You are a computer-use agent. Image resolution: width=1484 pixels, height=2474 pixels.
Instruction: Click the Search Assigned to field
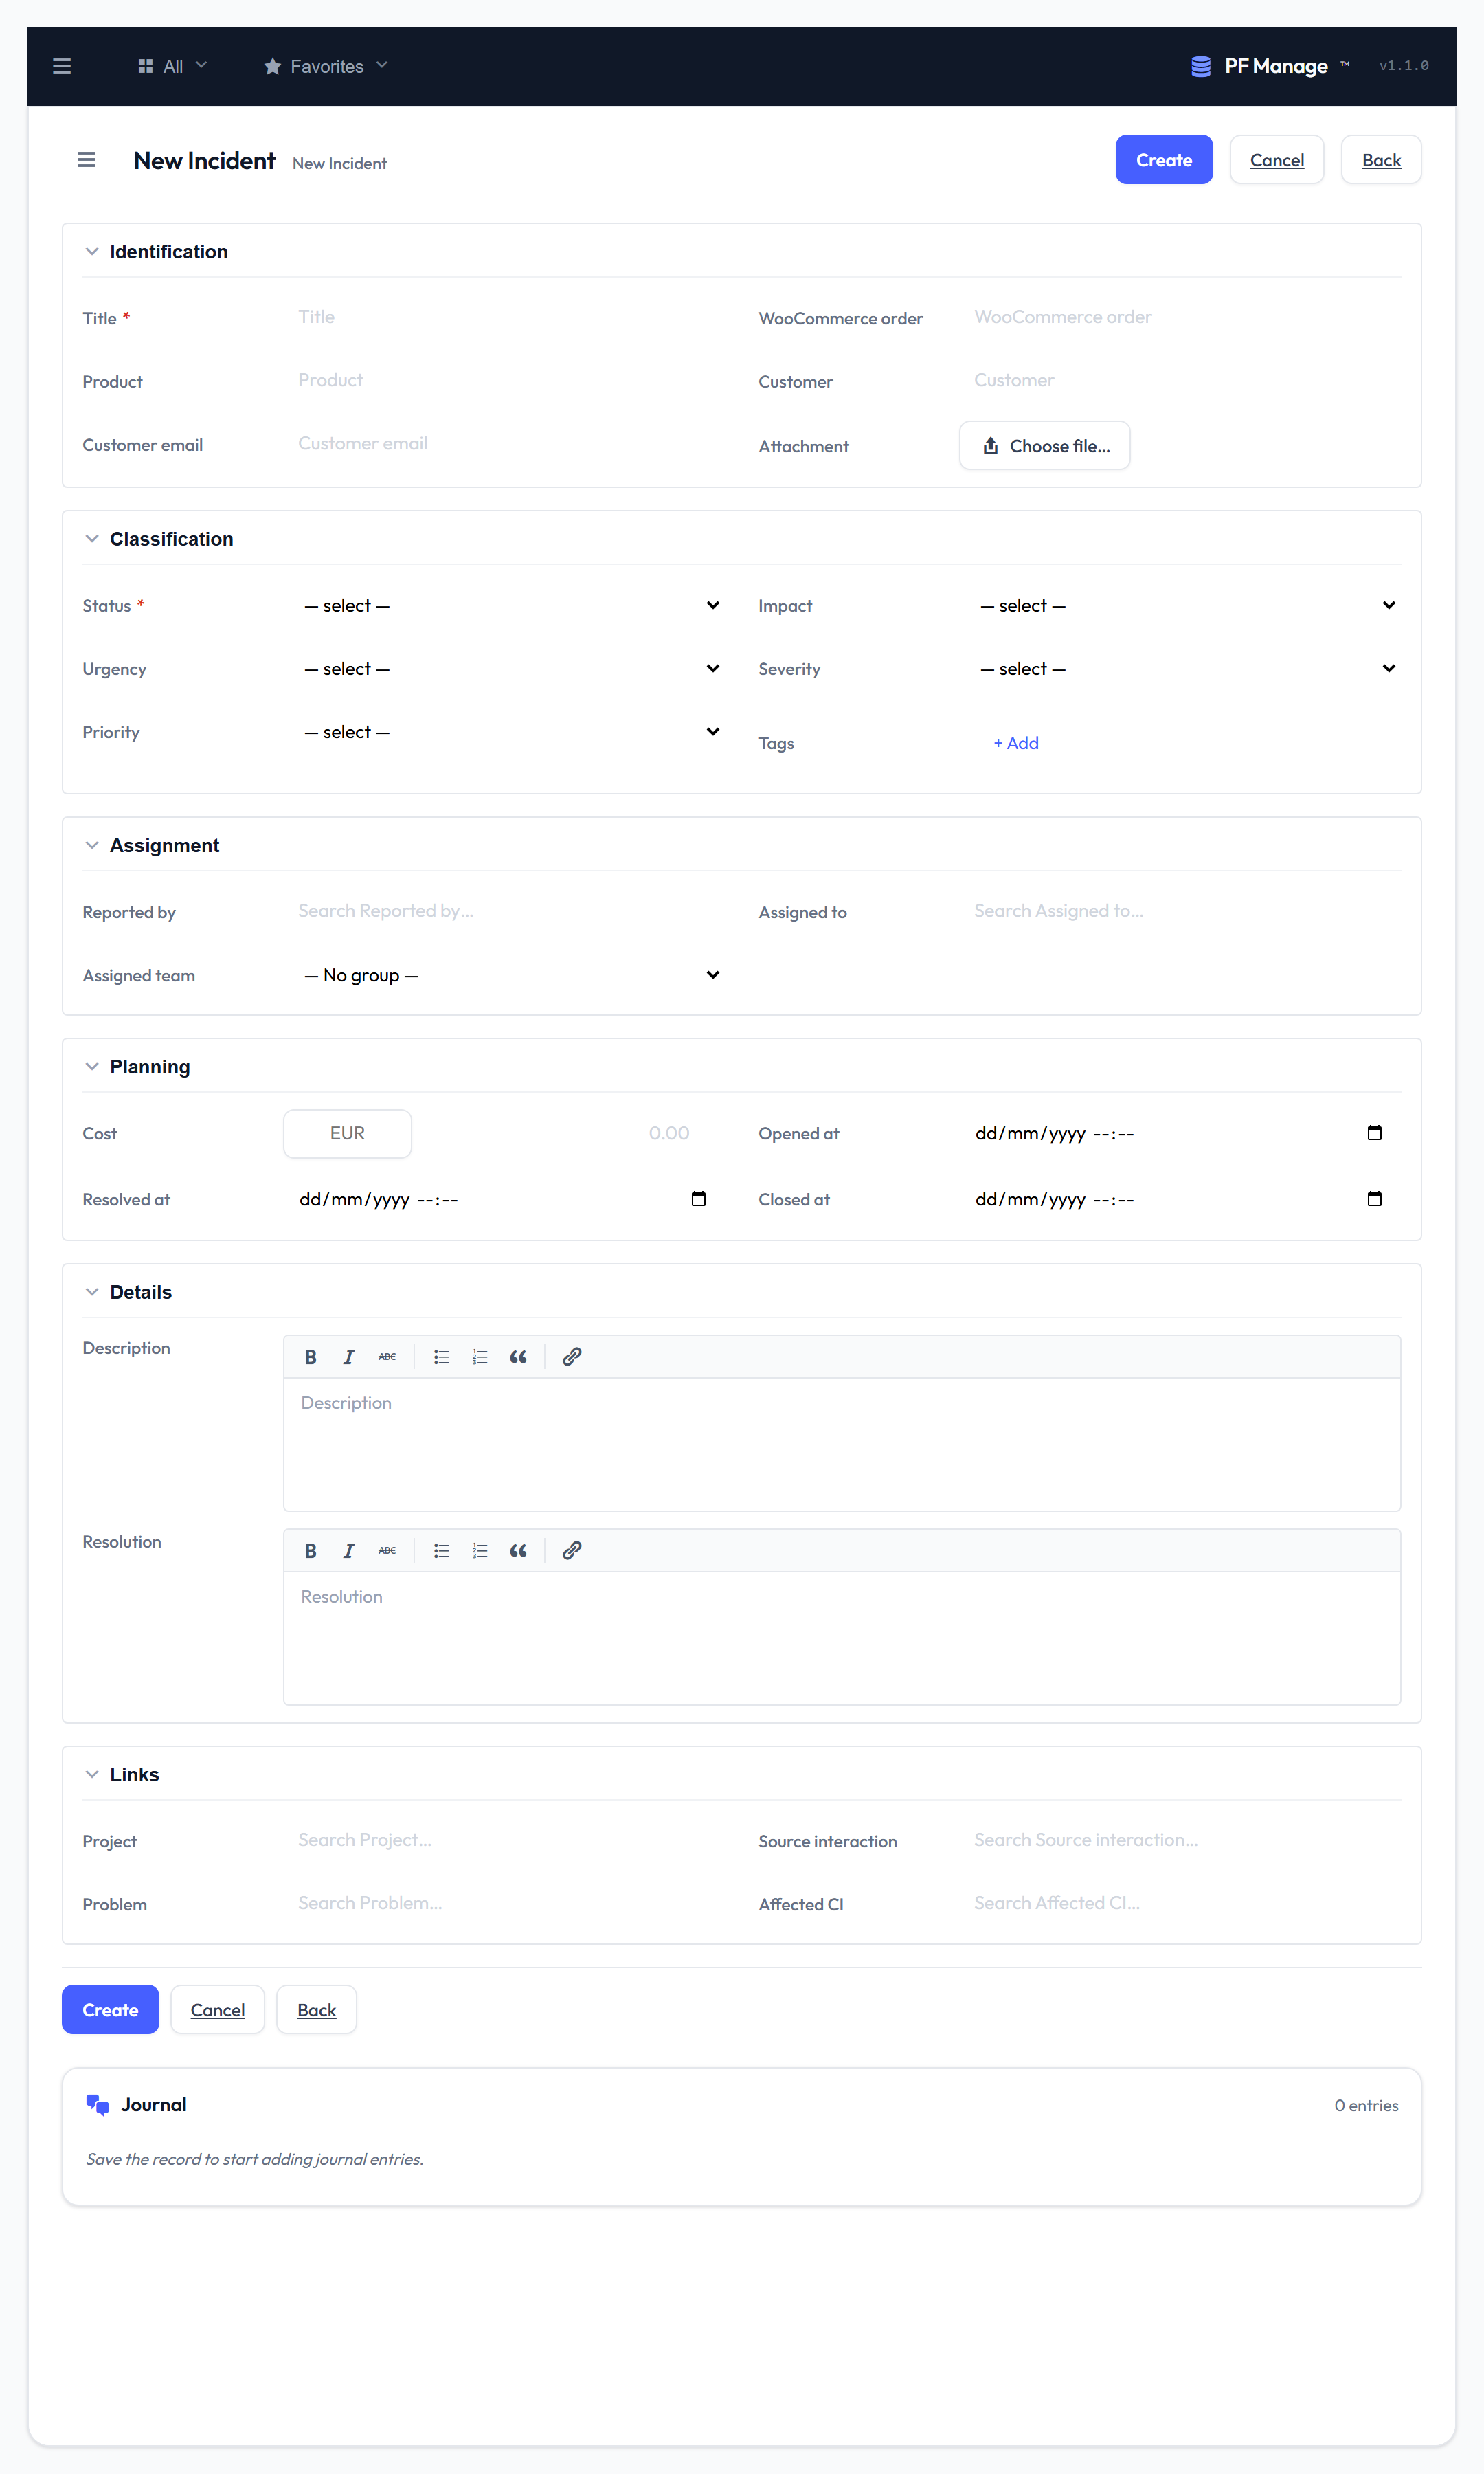point(1181,911)
